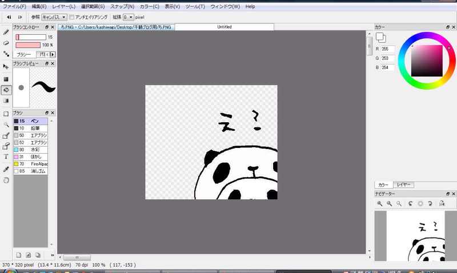Adjust the brush size slider showing 15

pos(31,37)
